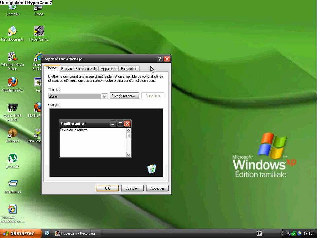The width and height of the screenshot is (317, 238).
Task: Click the recycle bin in theme preview
Action: (152, 169)
